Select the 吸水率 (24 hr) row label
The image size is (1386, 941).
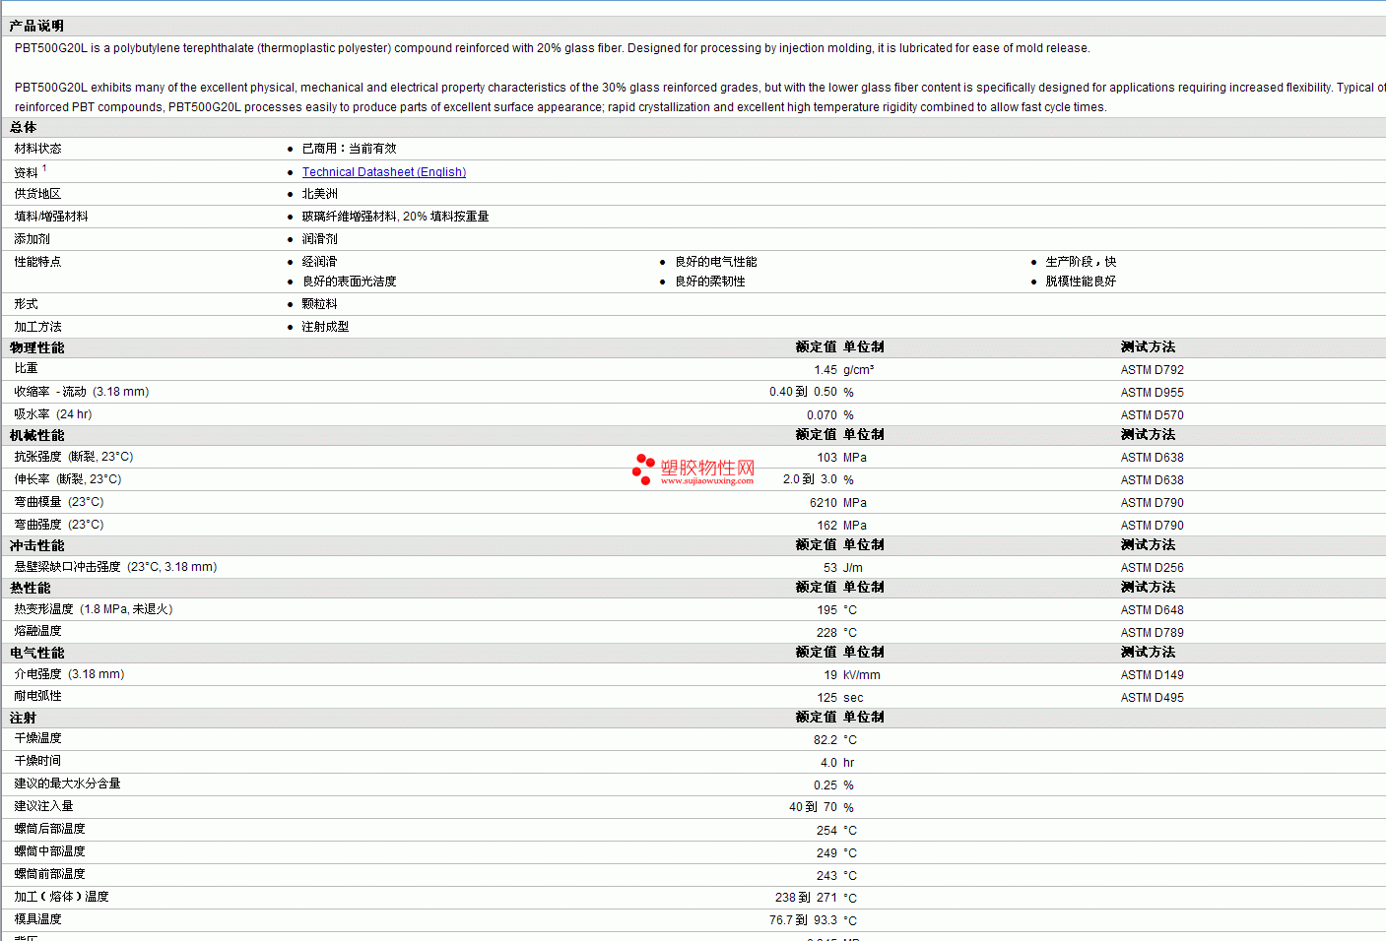tap(53, 414)
